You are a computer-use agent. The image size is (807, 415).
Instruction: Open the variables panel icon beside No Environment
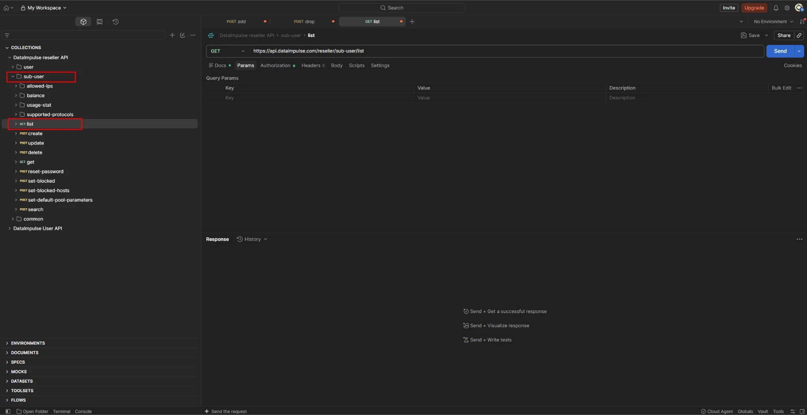tap(802, 22)
